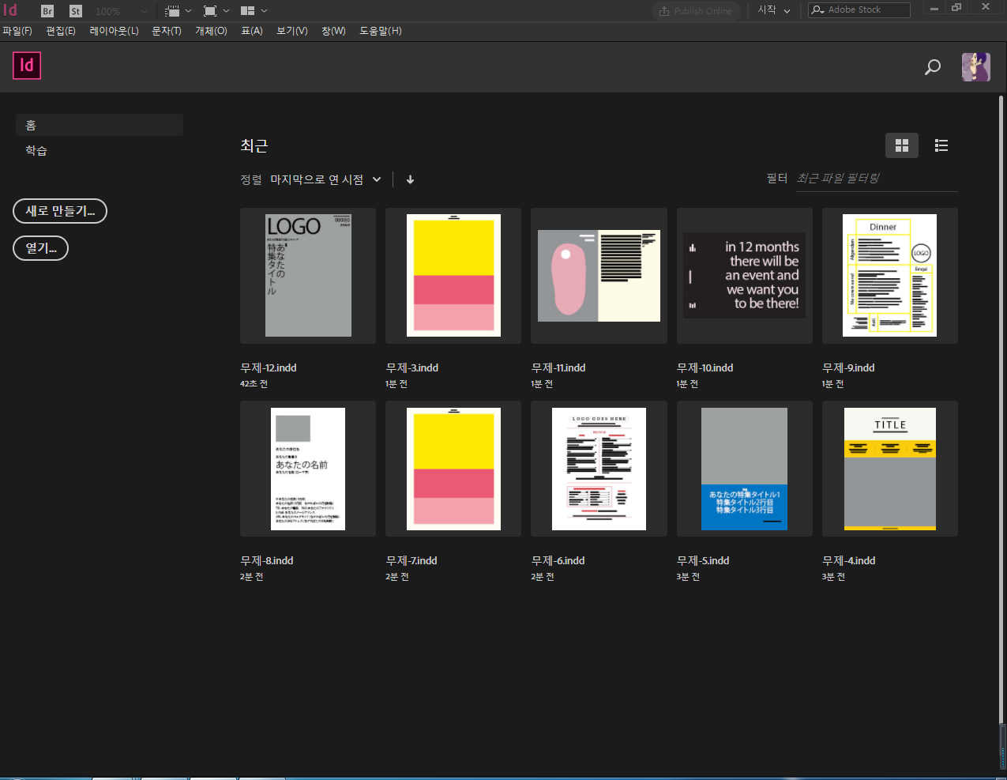The height and width of the screenshot is (780, 1007).
Task: Switch to grid view of recent files
Action: tap(901, 145)
